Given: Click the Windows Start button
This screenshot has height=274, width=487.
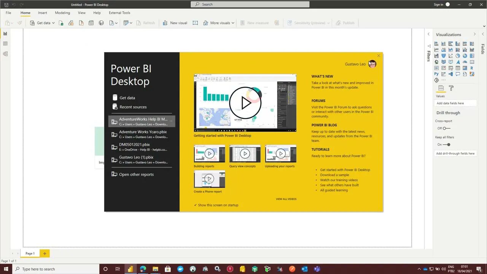Looking at the screenshot, I should click(x=6, y=269).
